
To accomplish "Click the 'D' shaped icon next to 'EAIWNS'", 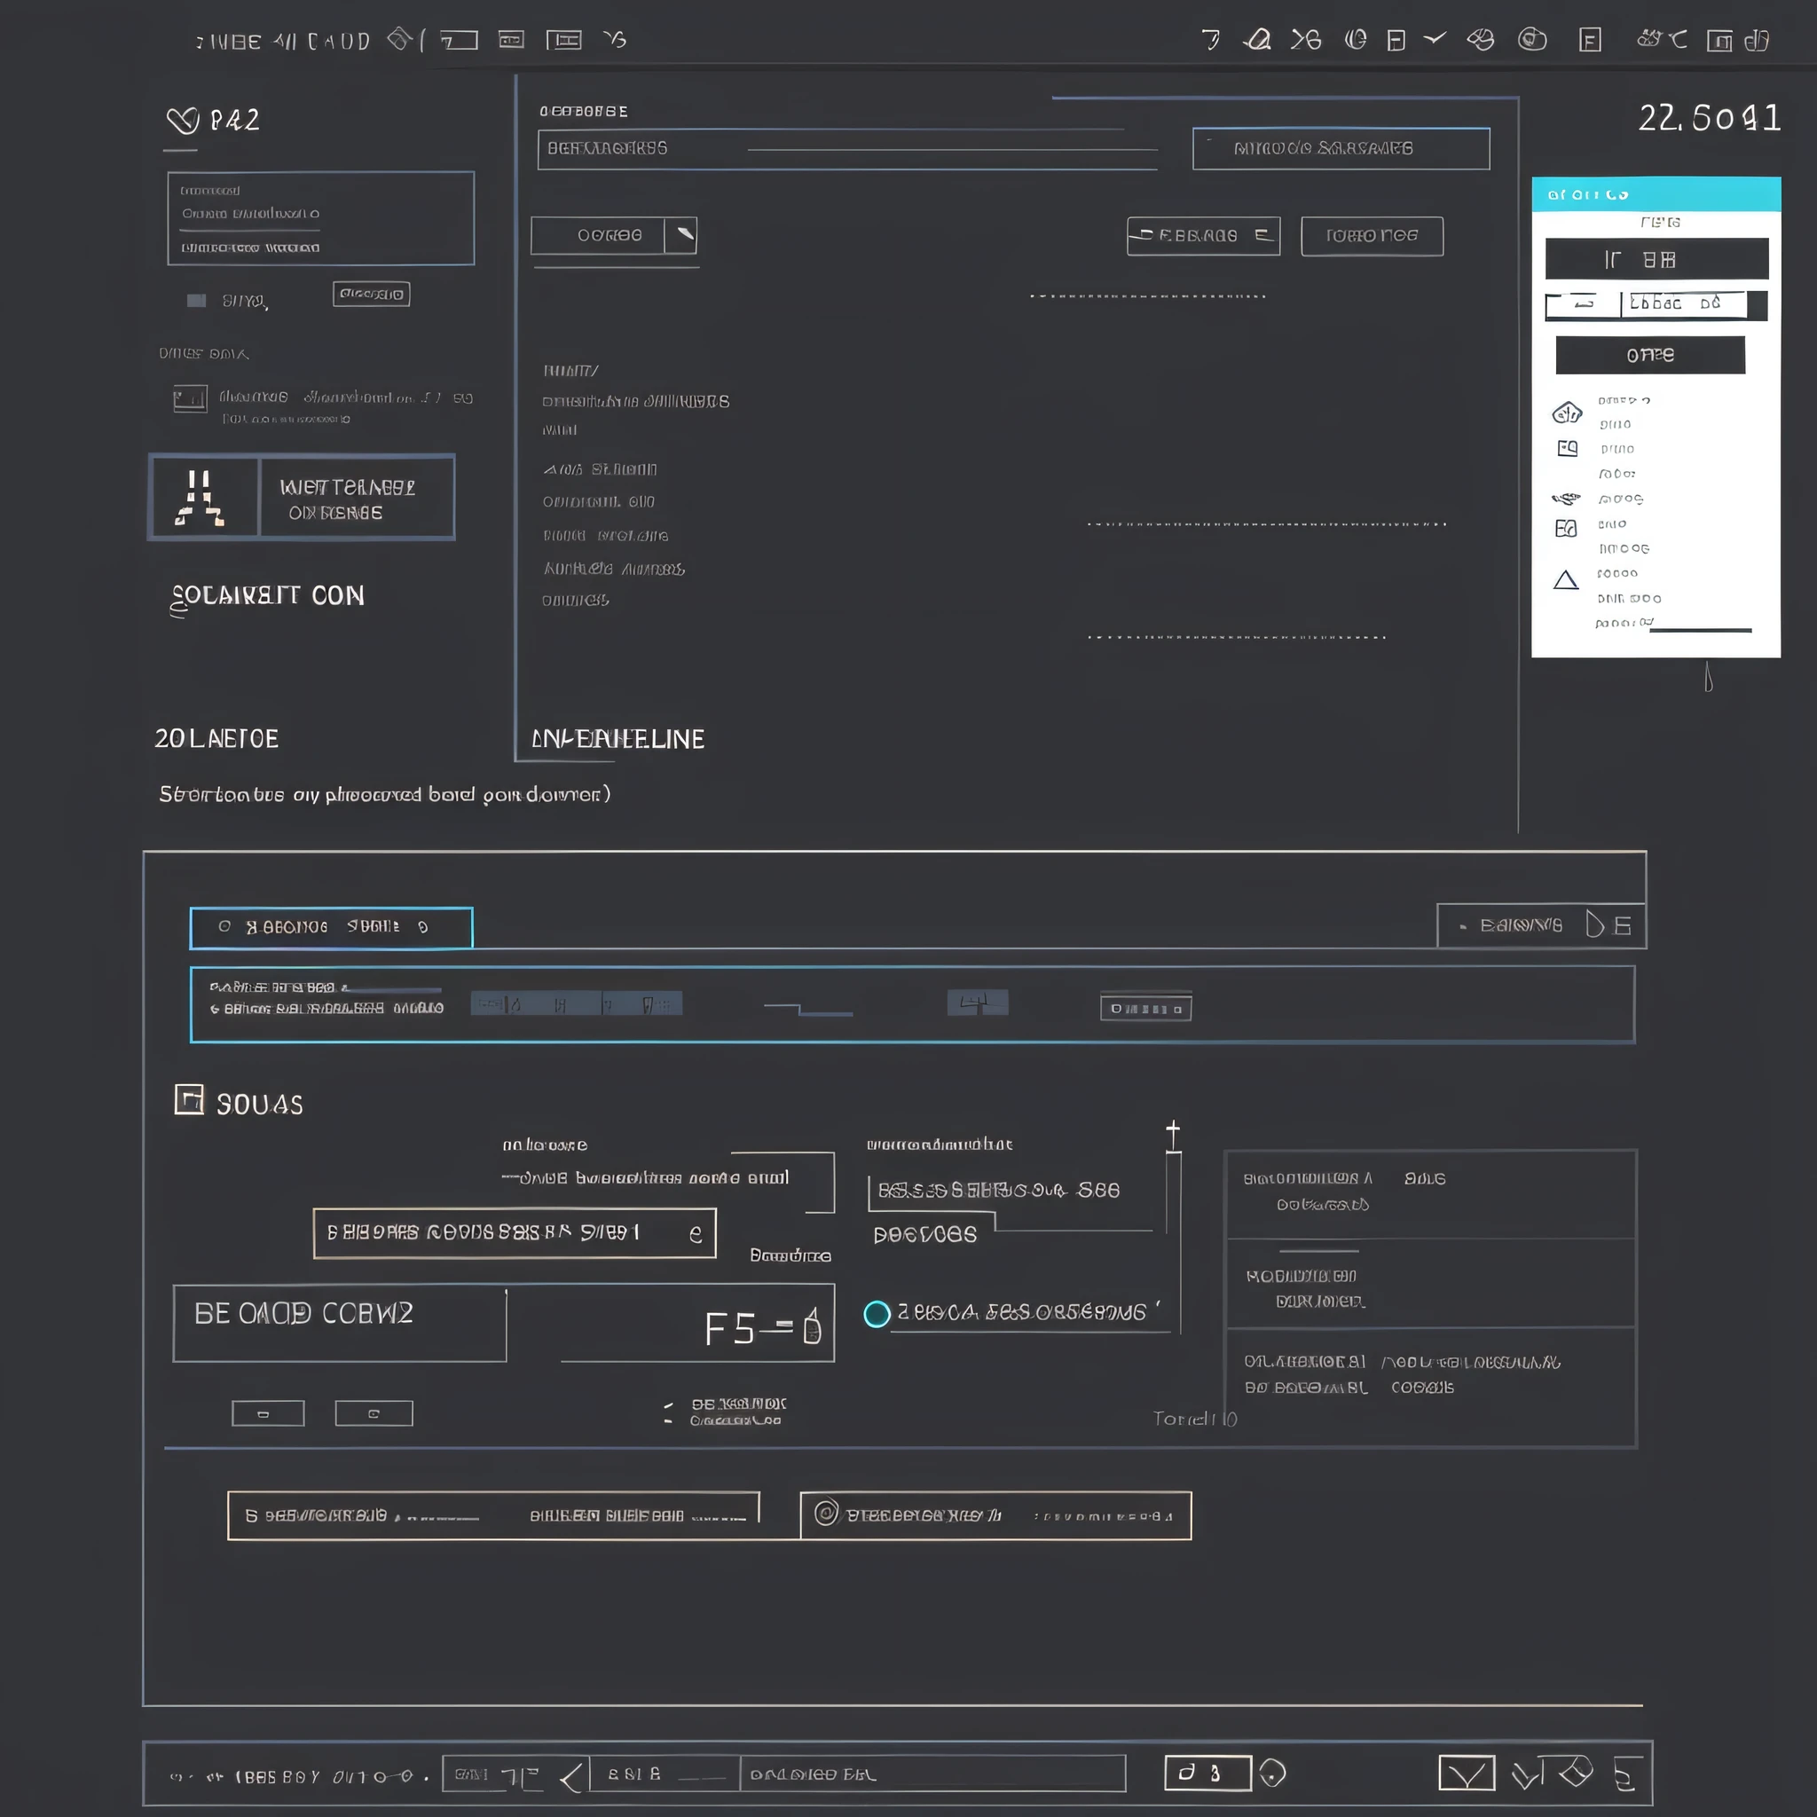I will (x=1594, y=924).
